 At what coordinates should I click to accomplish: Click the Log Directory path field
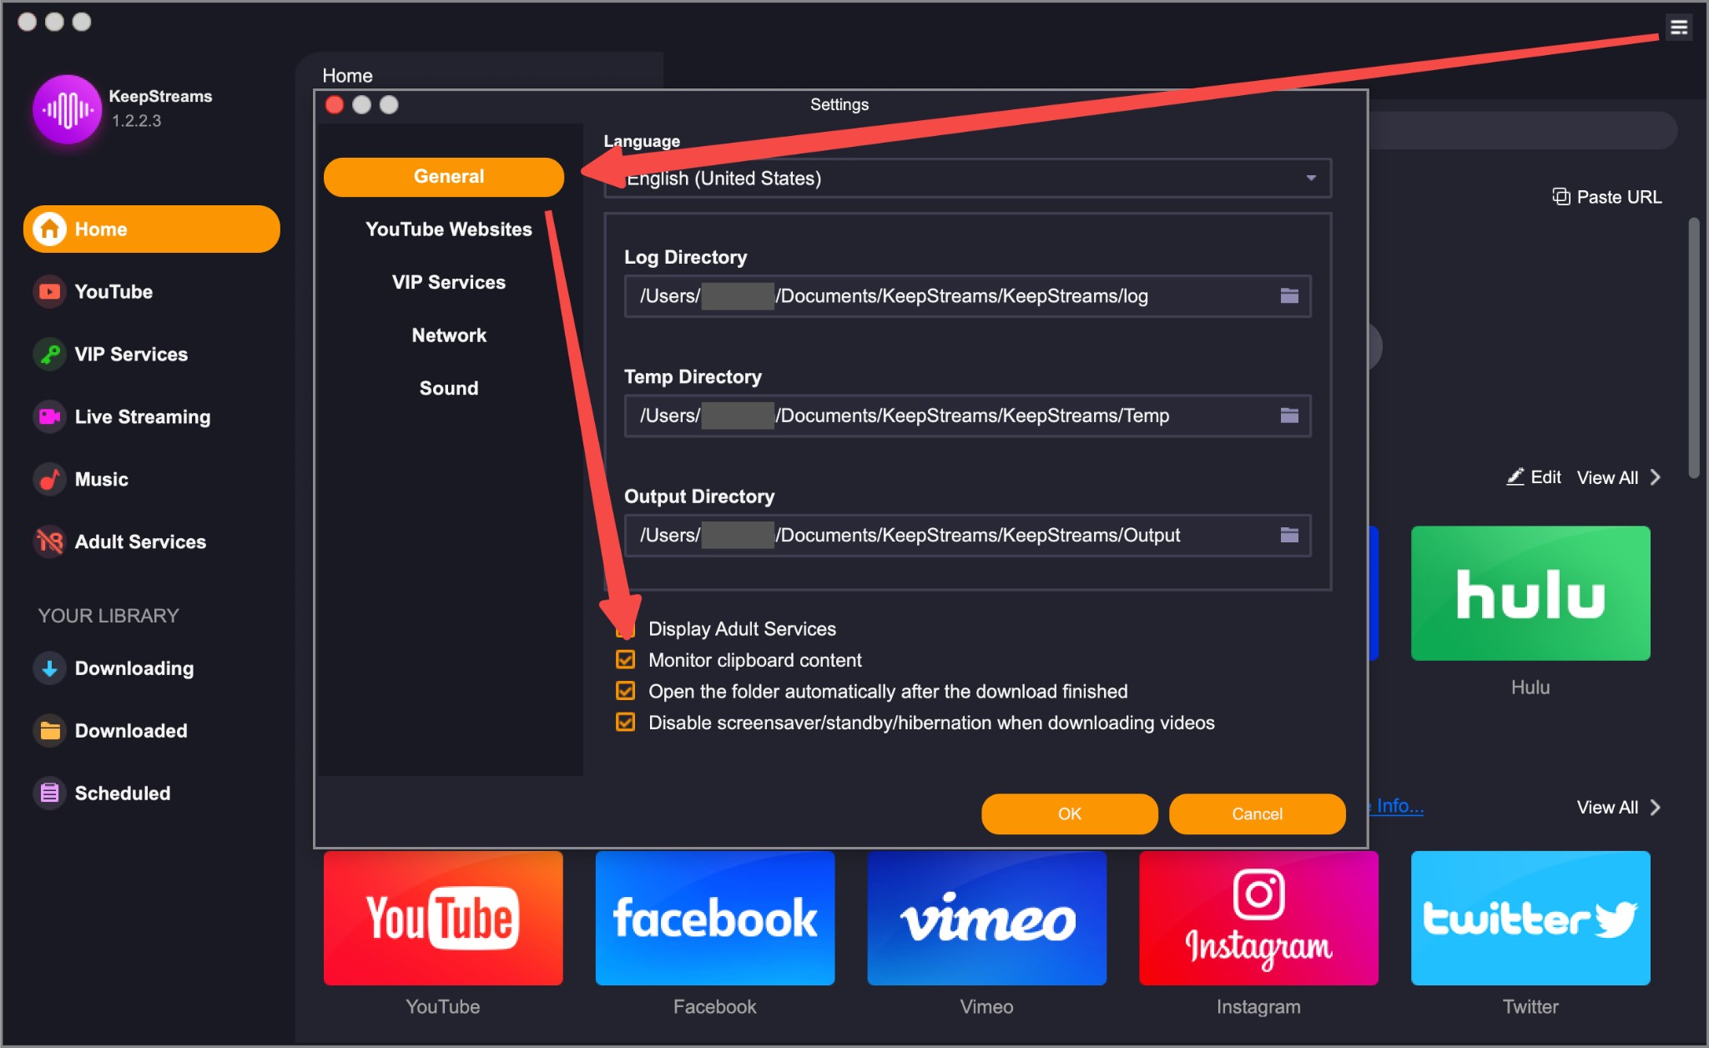(x=967, y=296)
